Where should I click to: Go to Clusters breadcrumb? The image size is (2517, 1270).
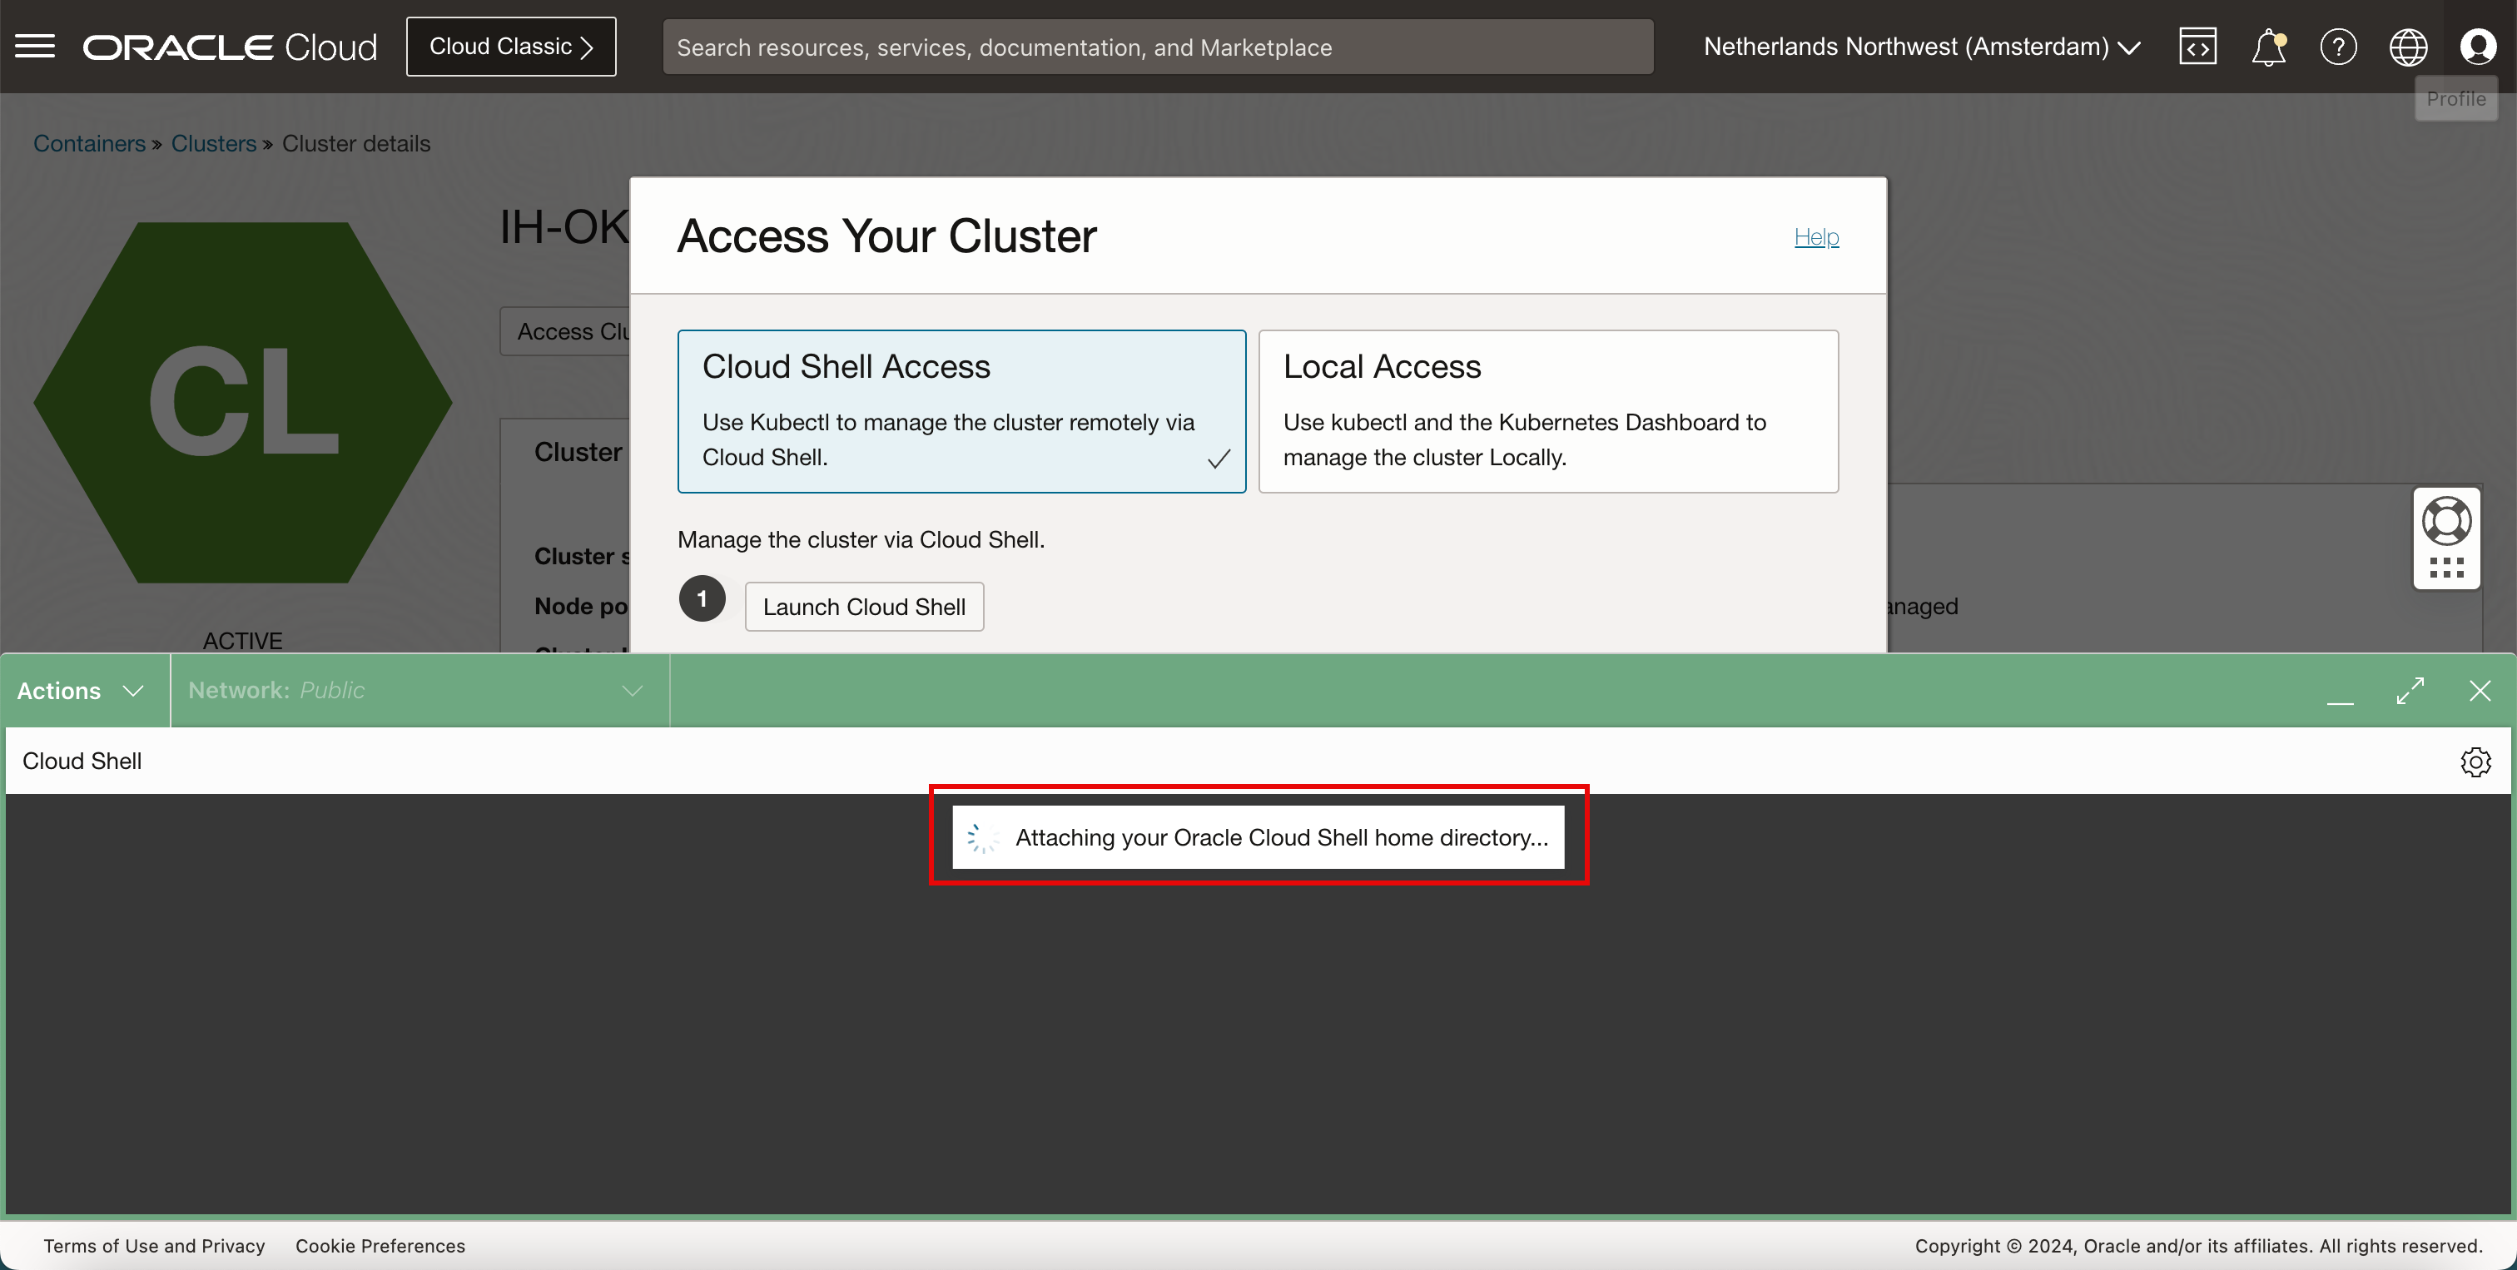click(213, 144)
